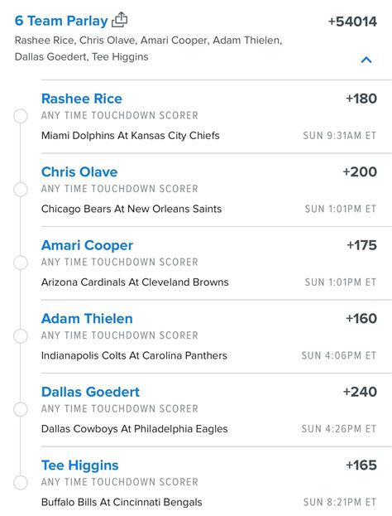This screenshot has height=516, width=392.
Task: Open the 6 Team Parlay title link
Action: point(61,21)
